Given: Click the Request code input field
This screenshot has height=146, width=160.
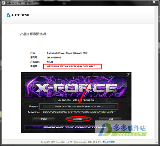Looking at the screenshot, I should click(79, 107).
